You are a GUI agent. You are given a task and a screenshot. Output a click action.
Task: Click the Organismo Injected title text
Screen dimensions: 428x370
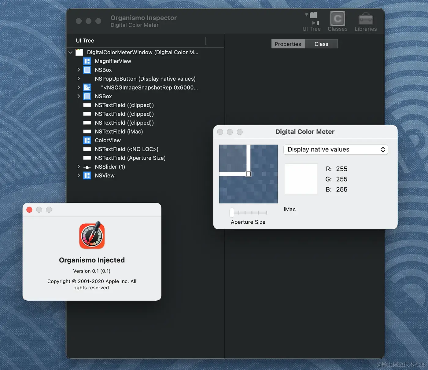tap(92, 260)
